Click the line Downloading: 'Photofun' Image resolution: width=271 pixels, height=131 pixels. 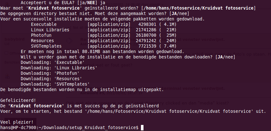click(50, 73)
